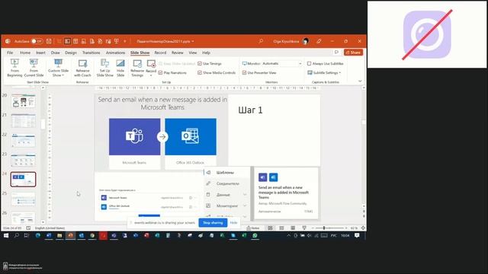Open Subtitle Settings dropdown
This screenshot has width=488, height=274.
tap(324, 73)
